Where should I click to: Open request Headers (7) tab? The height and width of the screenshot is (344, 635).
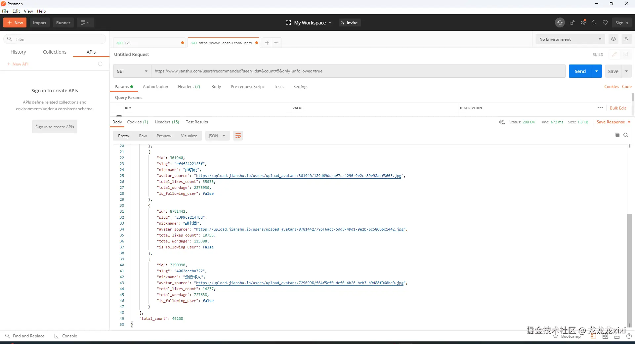189,87
